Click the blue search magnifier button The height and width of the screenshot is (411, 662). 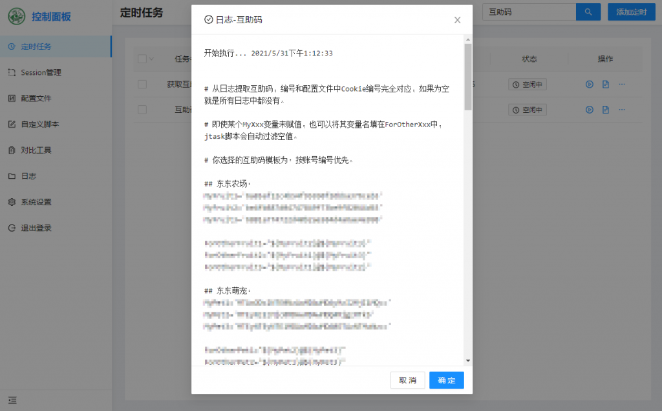point(588,12)
